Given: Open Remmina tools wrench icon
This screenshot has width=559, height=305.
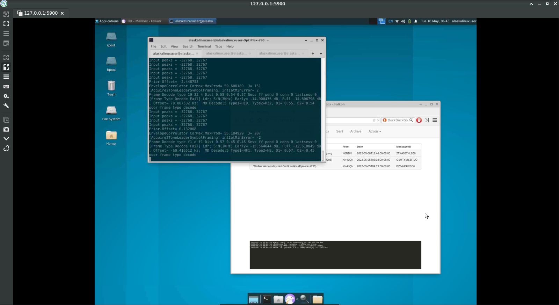Looking at the screenshot, I should click(x=6, y=106).
